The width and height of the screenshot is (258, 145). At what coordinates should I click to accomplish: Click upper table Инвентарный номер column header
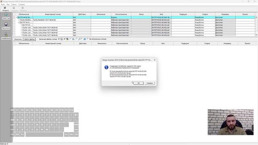(53, 14)
